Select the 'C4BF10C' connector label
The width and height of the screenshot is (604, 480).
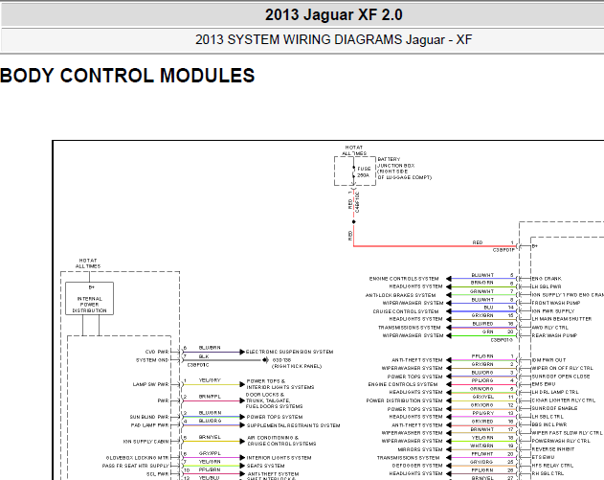pos(357,202)
